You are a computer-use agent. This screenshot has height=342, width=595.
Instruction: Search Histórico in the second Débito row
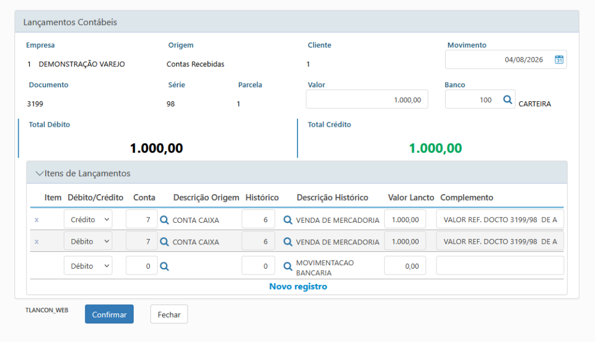(x=288, y=242)
